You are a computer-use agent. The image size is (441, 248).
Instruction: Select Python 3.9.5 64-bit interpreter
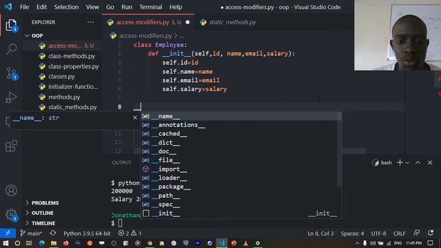coord(87,233)
